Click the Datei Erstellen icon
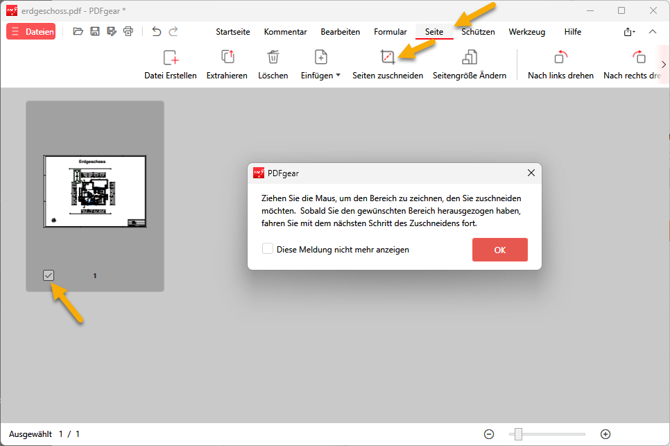This screenshot has height=446, width=670. (x=170, y=58)
